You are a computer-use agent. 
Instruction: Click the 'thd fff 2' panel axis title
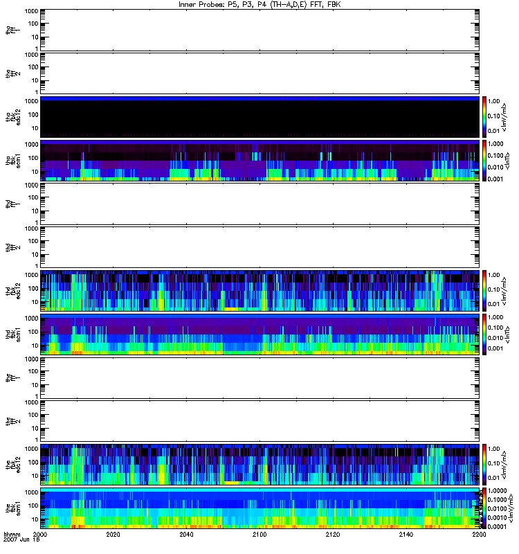tap(12, 247)
